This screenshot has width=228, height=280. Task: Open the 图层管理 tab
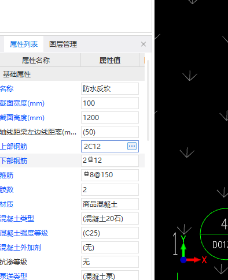[63, 44]
